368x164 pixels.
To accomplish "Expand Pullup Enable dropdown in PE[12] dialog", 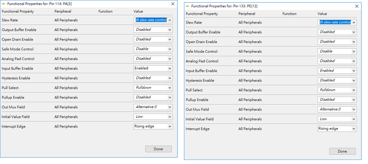I will pos(354,100).
